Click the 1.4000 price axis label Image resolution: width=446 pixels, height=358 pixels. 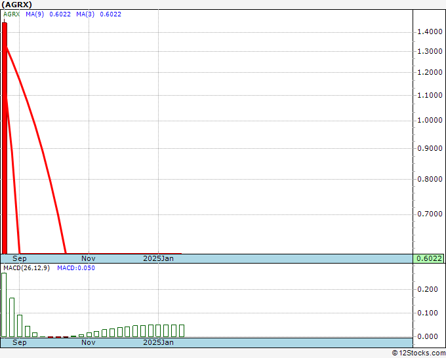(x=430, y=31)
